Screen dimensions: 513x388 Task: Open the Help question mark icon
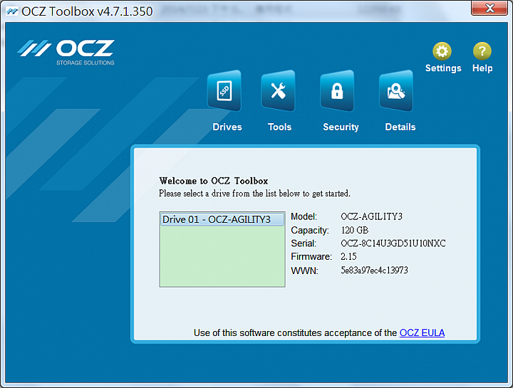pos(482,51)
